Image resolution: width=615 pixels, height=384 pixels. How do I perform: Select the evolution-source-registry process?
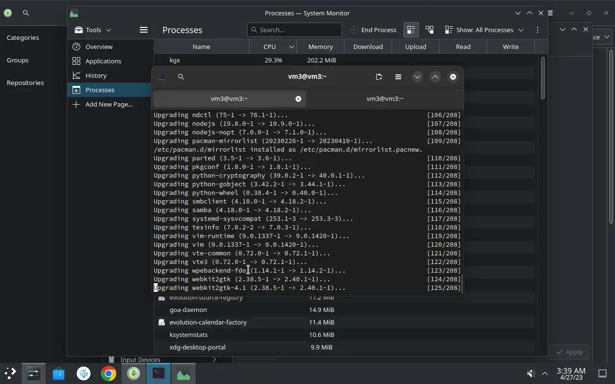coord(344,299)
